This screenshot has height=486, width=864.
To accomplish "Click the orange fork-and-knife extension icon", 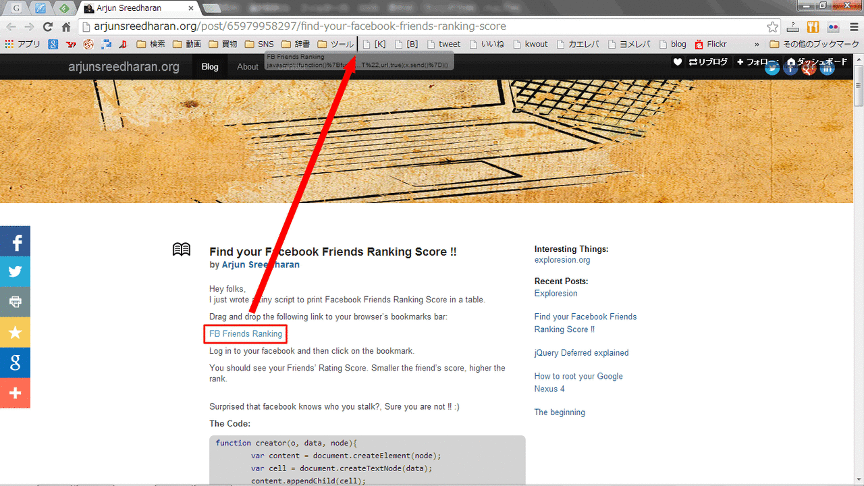I will pos(813,27).
